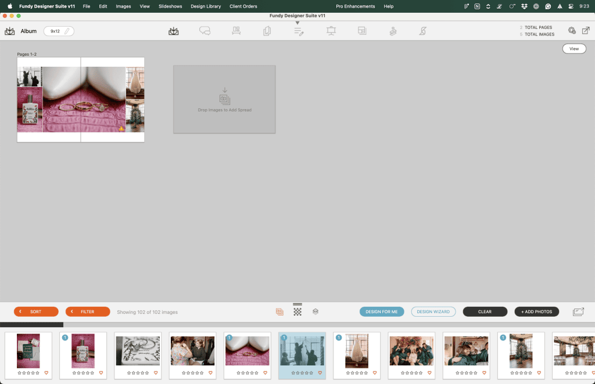595x384 pixels.
Task: Select the green invitation card thumbnail
Action: (x=28, y=351)
